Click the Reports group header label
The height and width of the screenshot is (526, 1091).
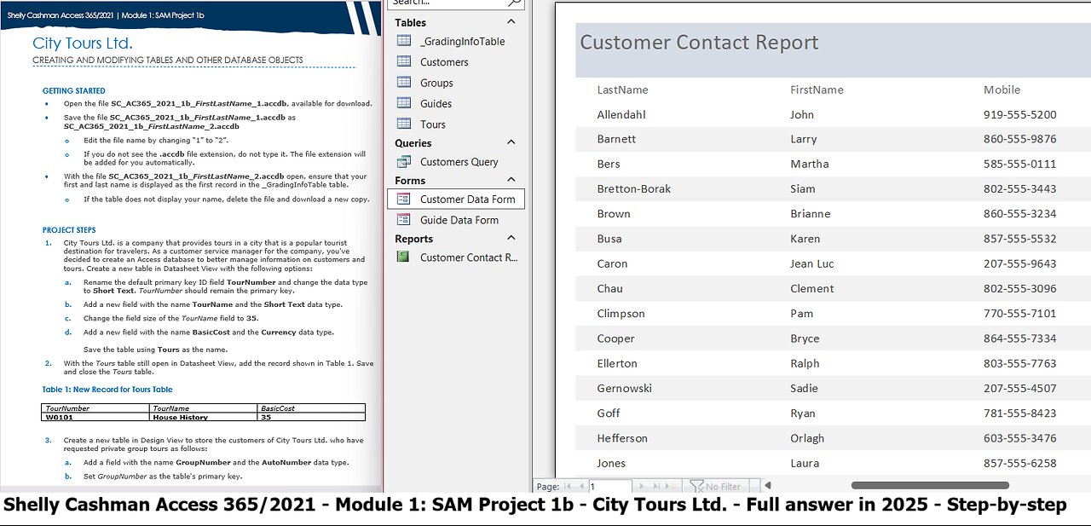coord(413,239)
